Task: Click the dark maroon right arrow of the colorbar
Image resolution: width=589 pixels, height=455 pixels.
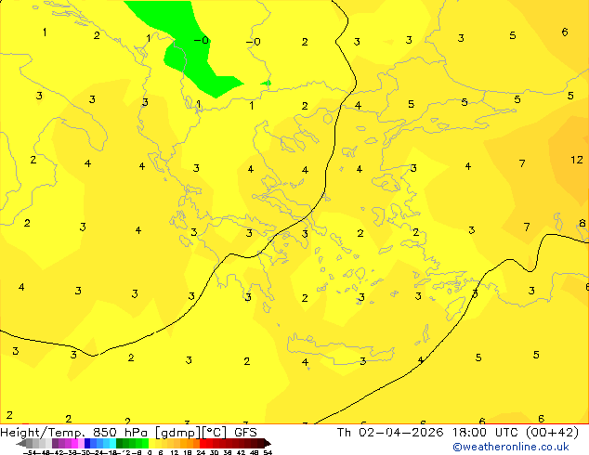Action: pos(268,444)
